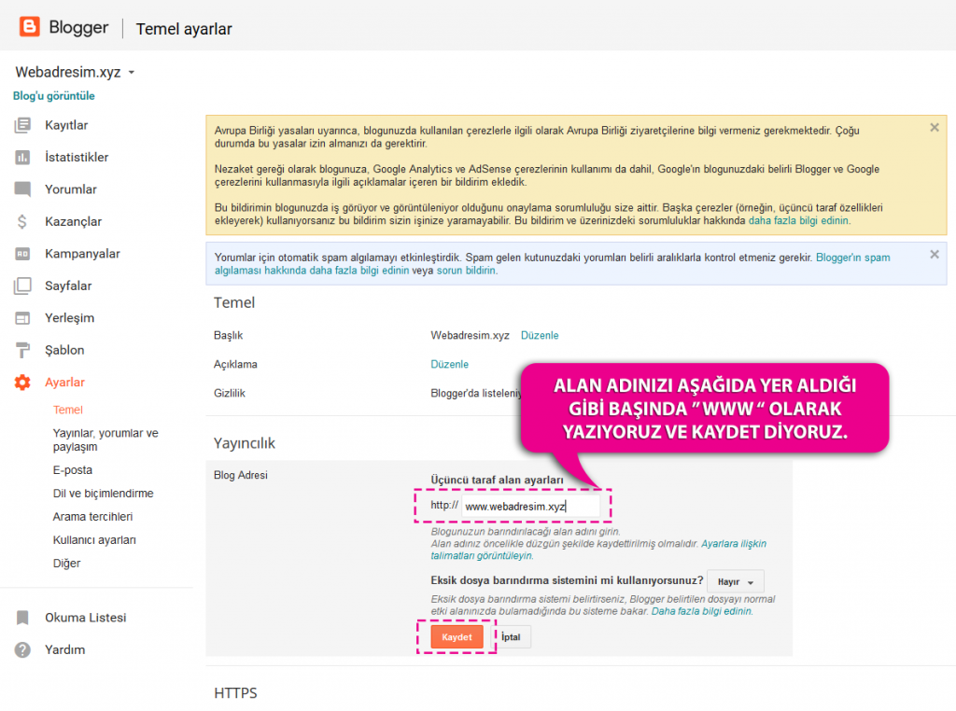Open Okuma Listesi bookmark icon

(22, 618)
